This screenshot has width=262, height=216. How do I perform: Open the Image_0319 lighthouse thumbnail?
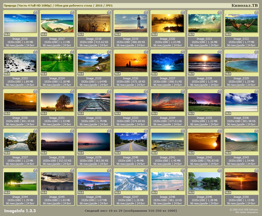[131, 23]
